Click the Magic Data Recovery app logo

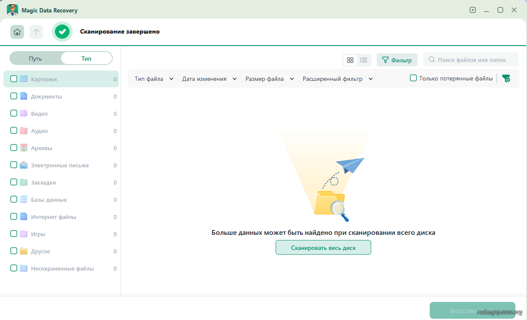pyautogui.click(x=12, y=10)
